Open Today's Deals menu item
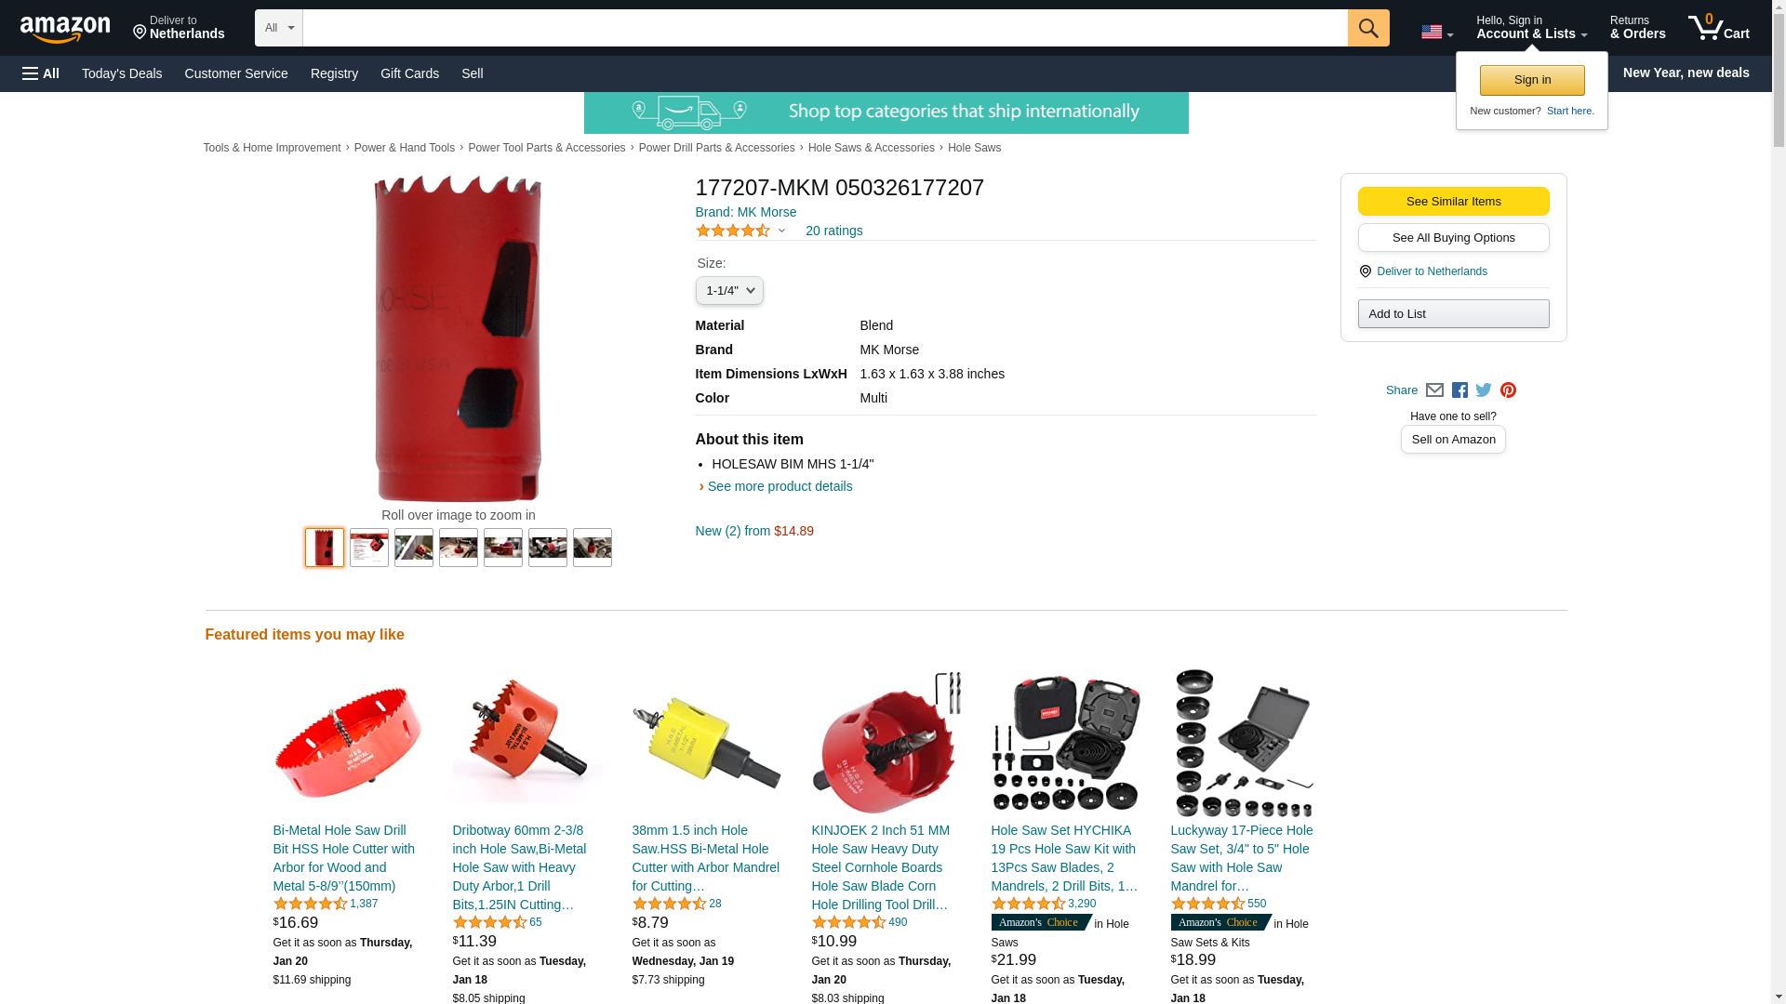This screenshot has height=1004, width=1786. tap(122, 73)
